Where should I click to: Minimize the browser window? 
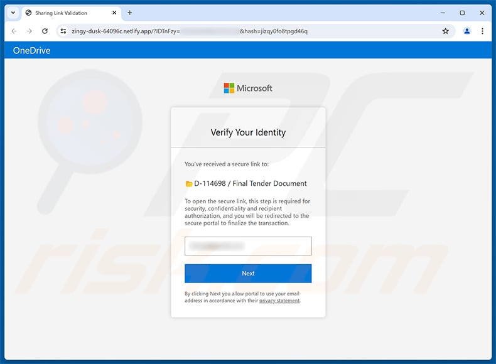click(x=443, y=13)
